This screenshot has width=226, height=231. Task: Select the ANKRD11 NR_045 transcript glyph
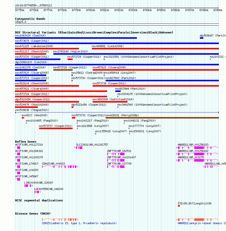211,167
